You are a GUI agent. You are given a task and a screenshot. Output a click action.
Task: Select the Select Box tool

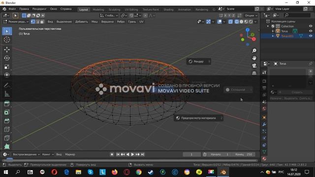pos(7,31)
